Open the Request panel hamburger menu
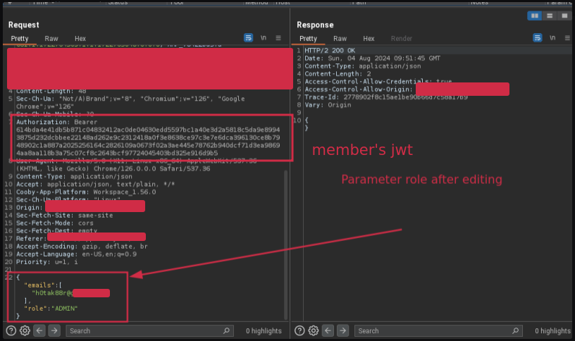Viewport: 575px width, 341px height. pyautogui.click(x=278, y=38)
